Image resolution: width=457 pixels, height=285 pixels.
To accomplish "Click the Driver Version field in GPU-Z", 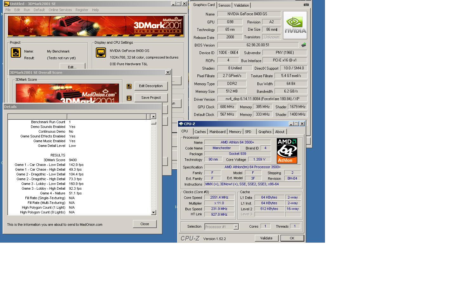I will pyautogui.click(x=262, y=99).
